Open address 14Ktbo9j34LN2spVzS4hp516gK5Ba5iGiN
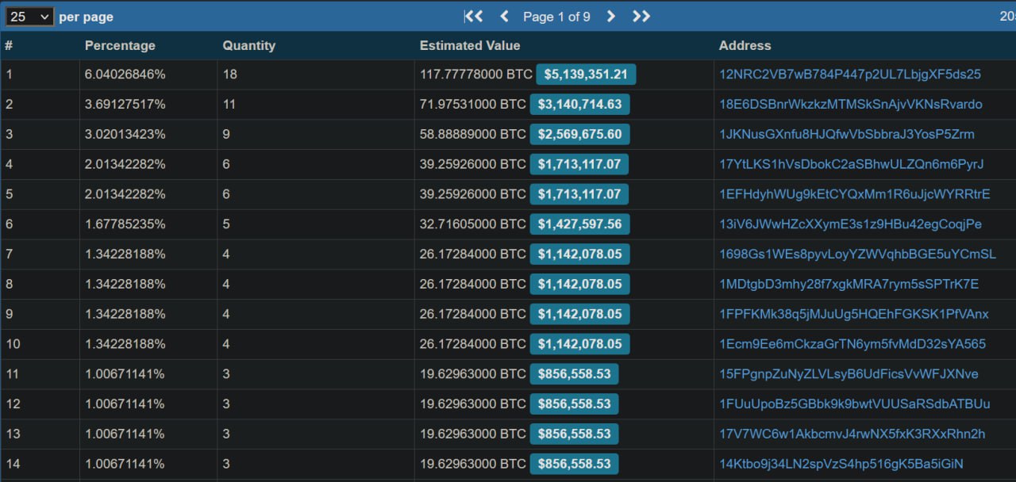This screenshot has height=482, width=1016. coord(841,464)
